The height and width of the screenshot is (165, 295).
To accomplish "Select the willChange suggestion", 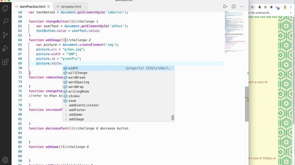I will coord(118,73).
